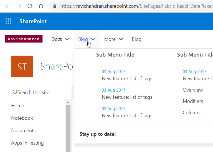This screenshot has width=213, height=152.
Task: Open the plain Blog menu item without chevron
Action: coord(136,39)
